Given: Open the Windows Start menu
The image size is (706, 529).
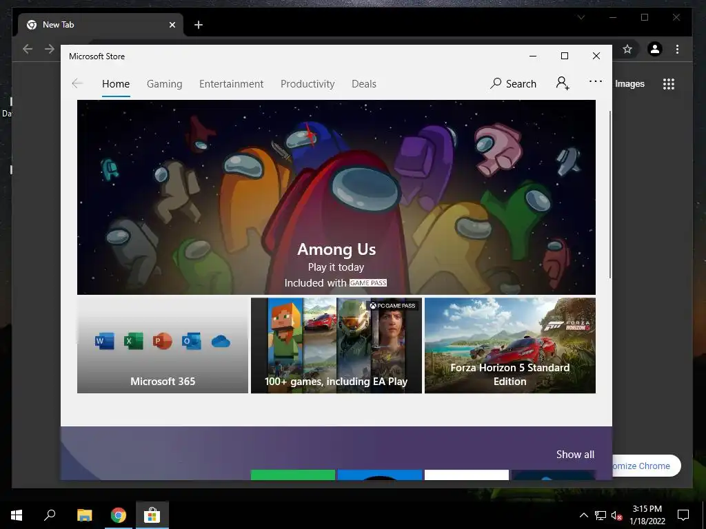Looking at the screenshot, I should (17, 515).
